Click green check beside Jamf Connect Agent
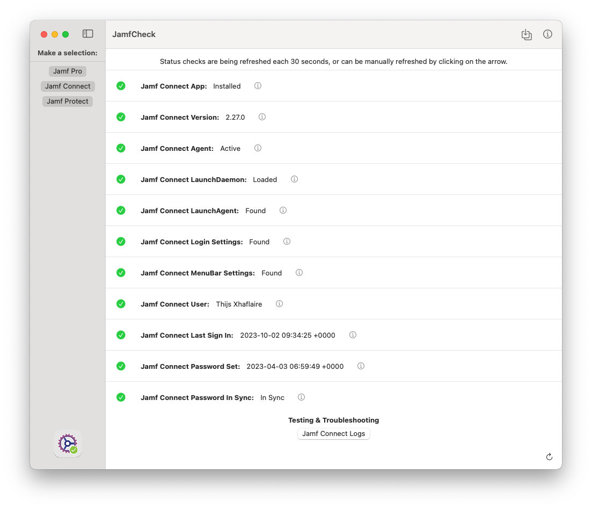Screen dimensions: 592x509 point(121,148)
